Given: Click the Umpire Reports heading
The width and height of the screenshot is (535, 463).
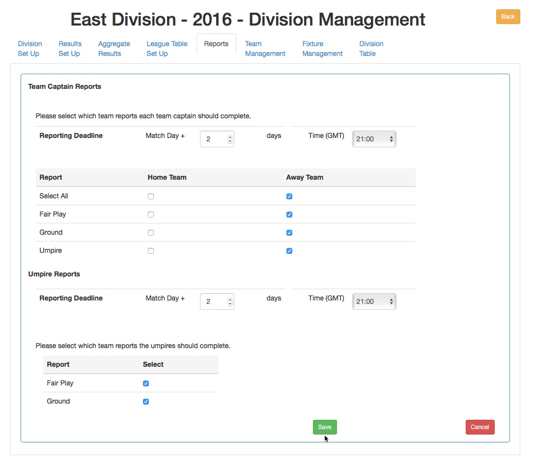Looking at the screenshot, I should click(x=54, y=274).
